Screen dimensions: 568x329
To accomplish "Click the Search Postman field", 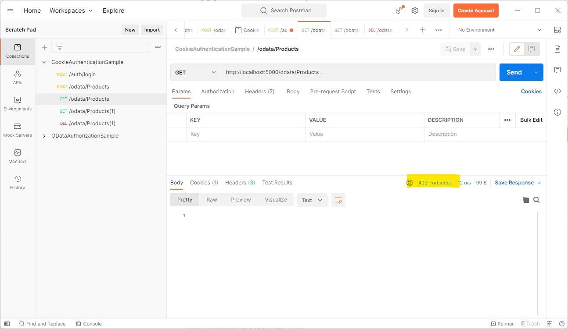I will 284,11.
